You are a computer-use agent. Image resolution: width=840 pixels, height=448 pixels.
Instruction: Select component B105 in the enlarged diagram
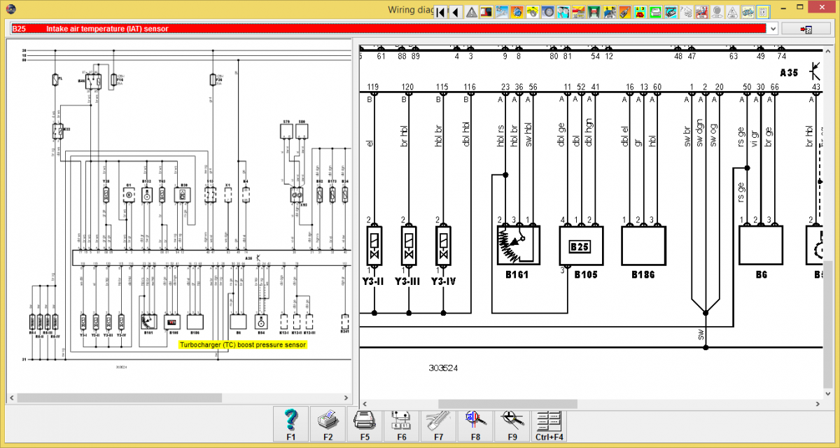pos(580,246)
